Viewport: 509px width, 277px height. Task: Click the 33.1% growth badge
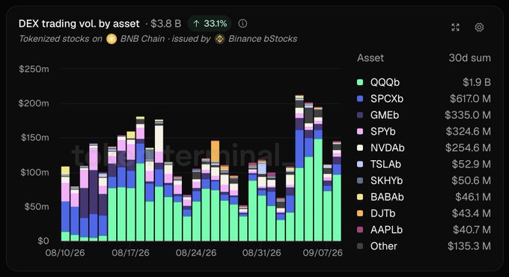click(x=210, y=23)
